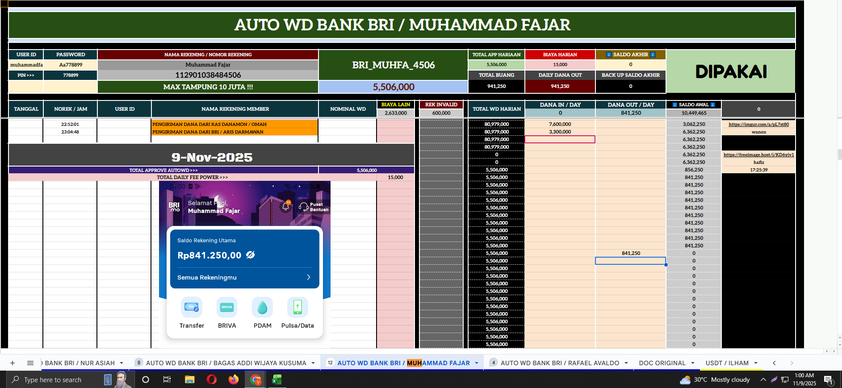
Task: Select the PENGIRIMAN DANA DARI KAS DANAMON / OMAH cell
Action: pos(235,124)
